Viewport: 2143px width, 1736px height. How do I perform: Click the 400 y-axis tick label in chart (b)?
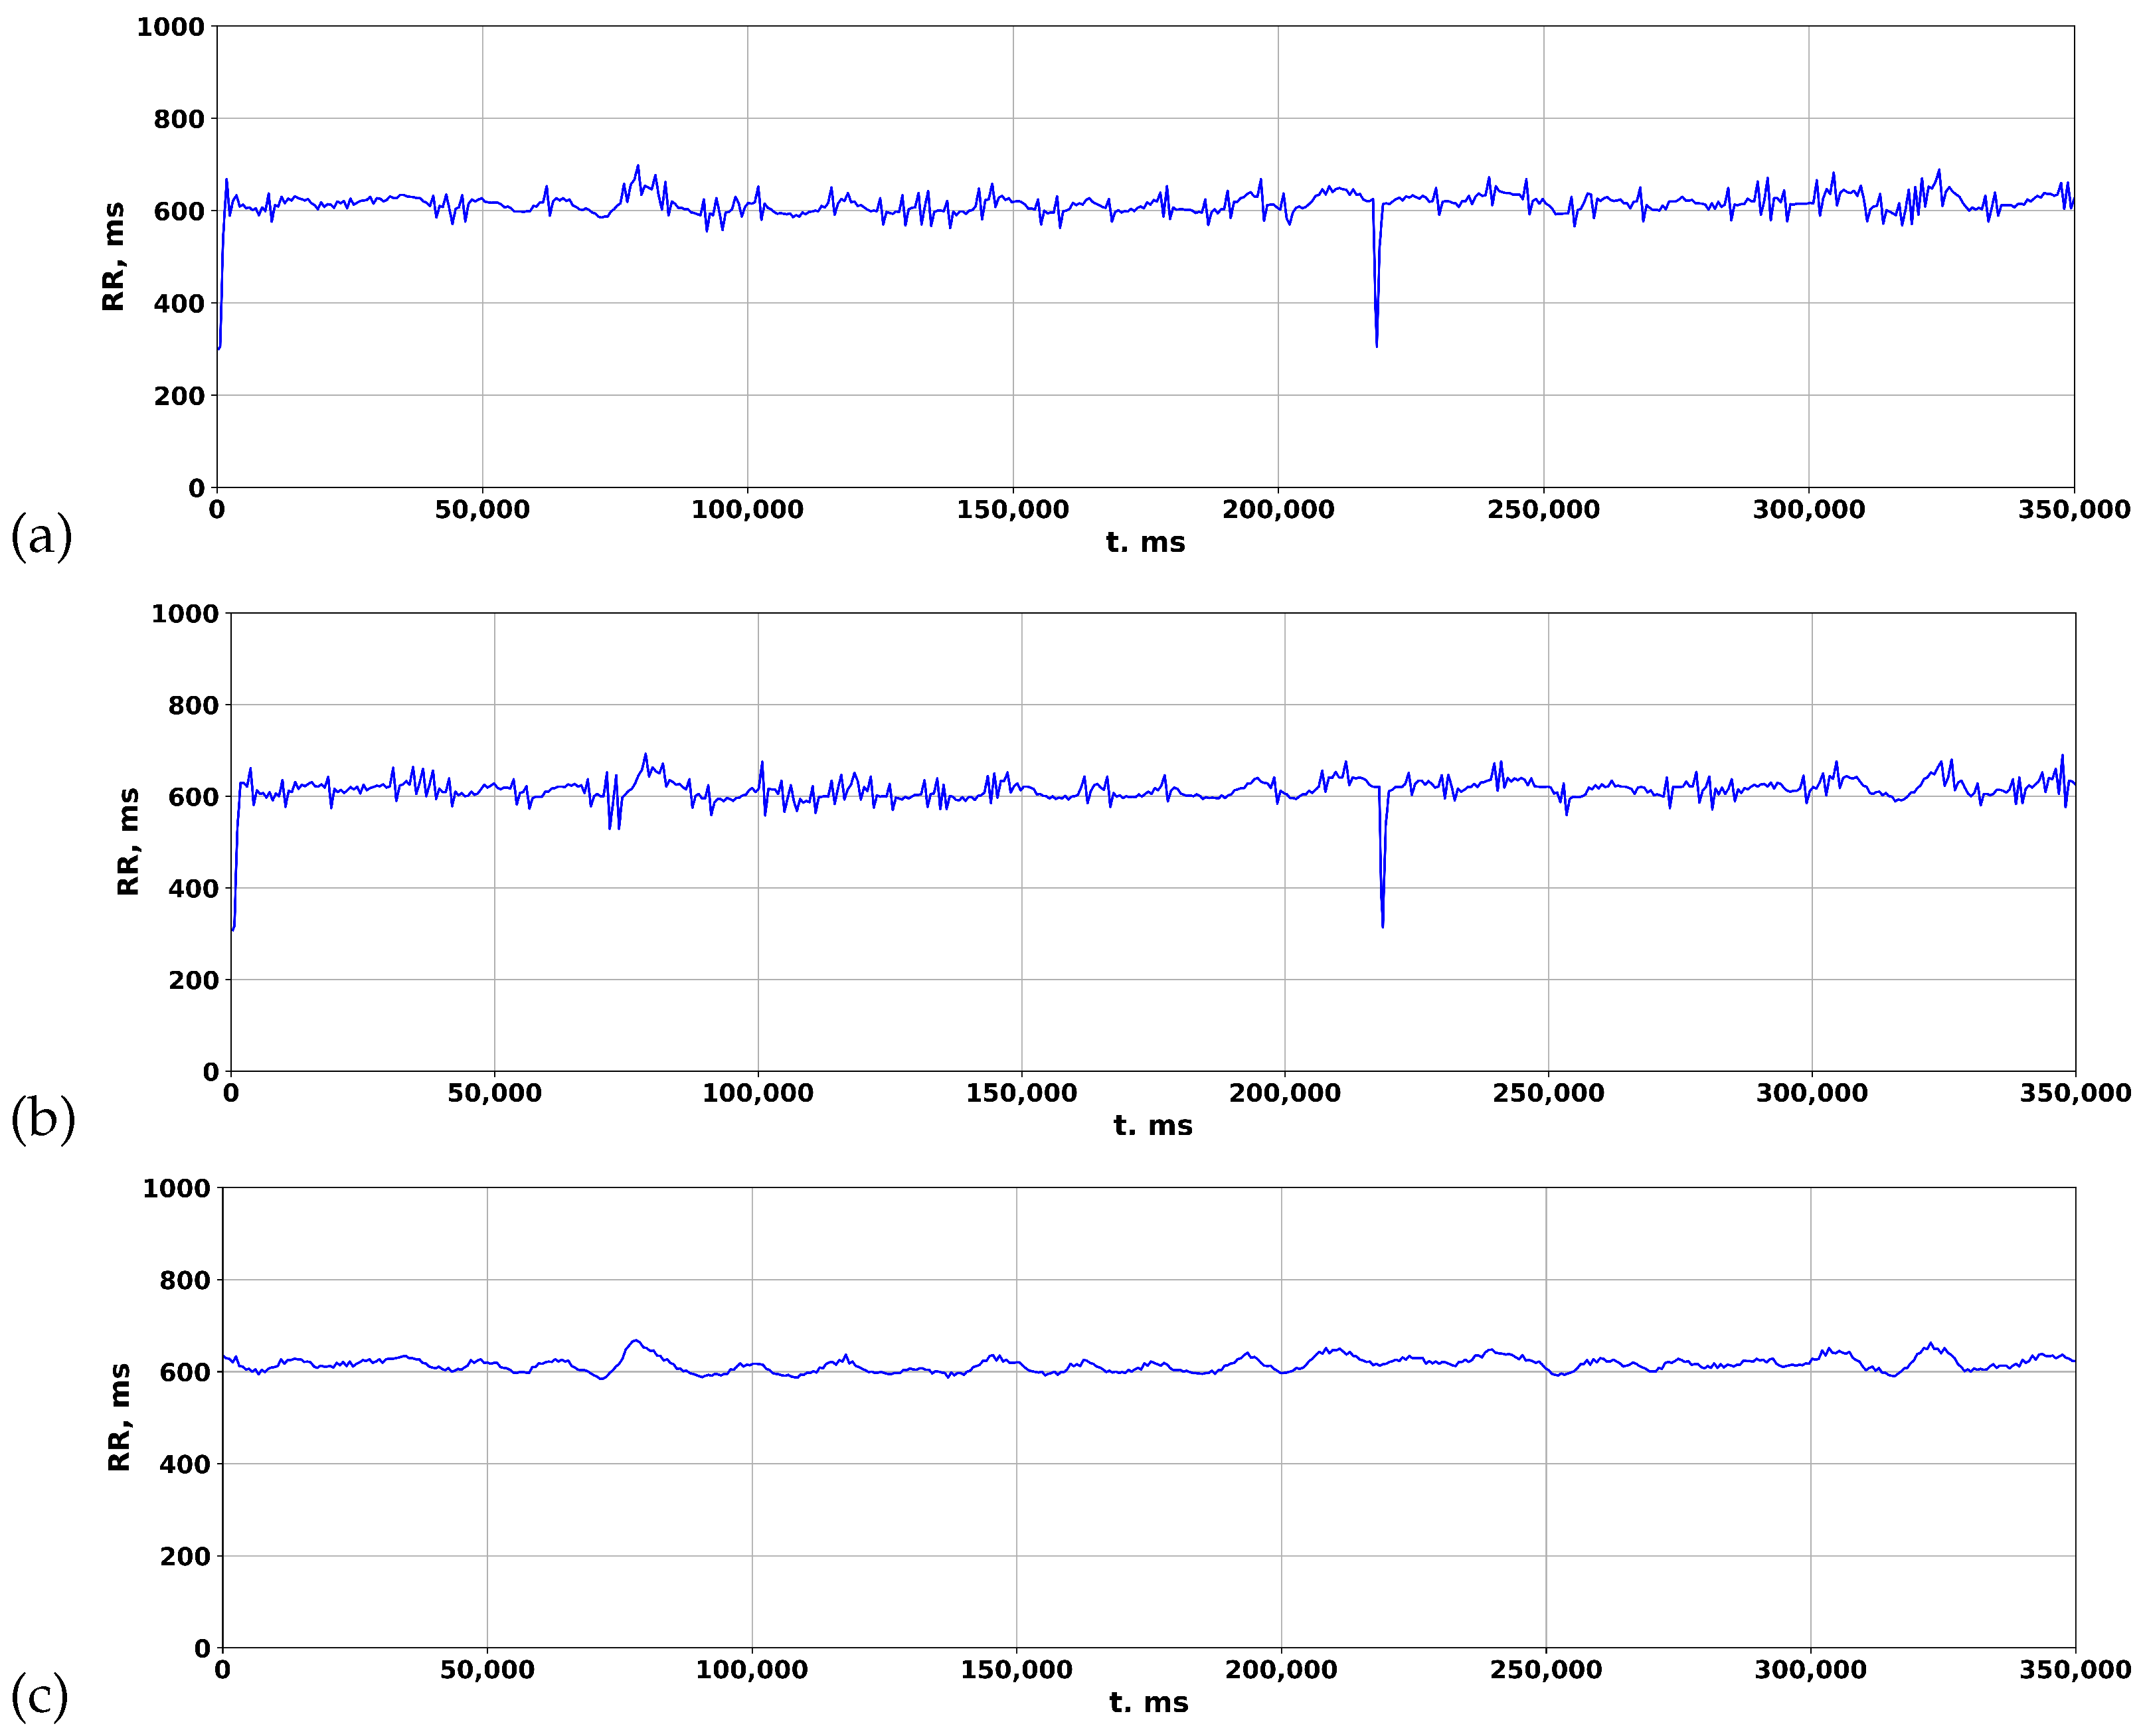194,889
